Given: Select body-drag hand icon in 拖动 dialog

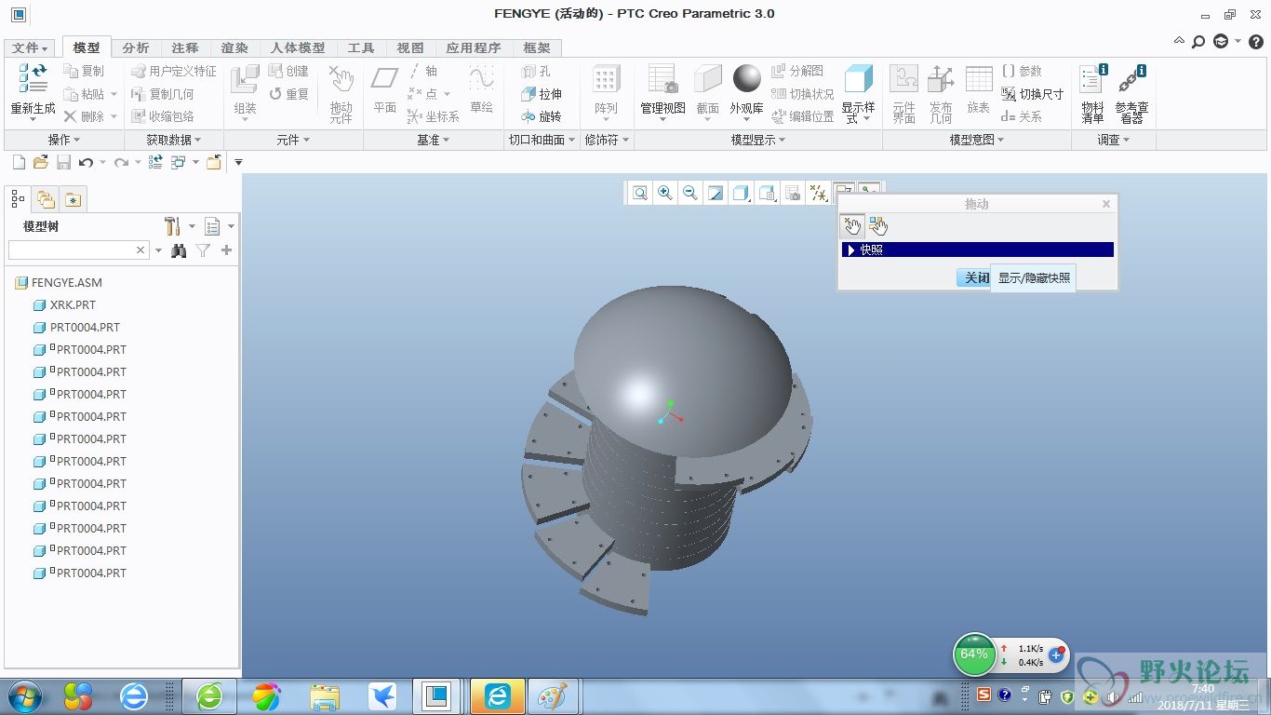Looking at the screenshot, I should 878,225.
